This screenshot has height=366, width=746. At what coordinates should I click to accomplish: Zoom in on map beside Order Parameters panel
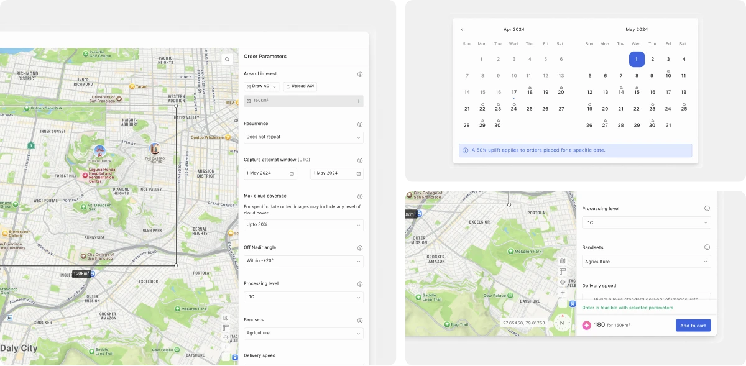tap(226, 347)
